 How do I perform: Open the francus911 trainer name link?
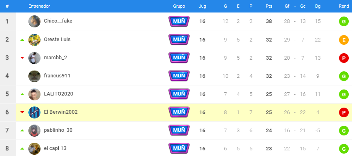click(57, 76)
